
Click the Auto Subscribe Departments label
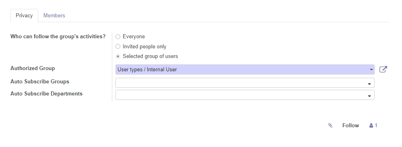(x=46, y=94)
